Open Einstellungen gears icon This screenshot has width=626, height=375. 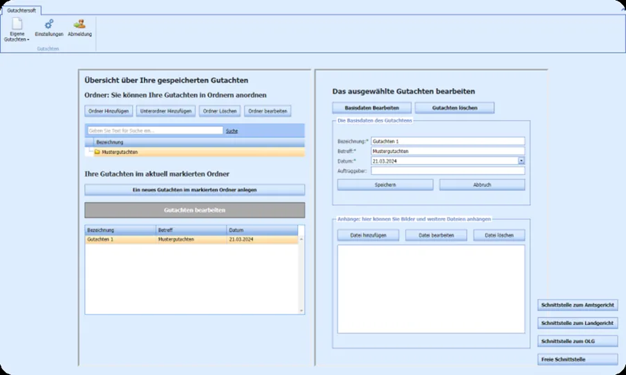click(x=49, y=24)
